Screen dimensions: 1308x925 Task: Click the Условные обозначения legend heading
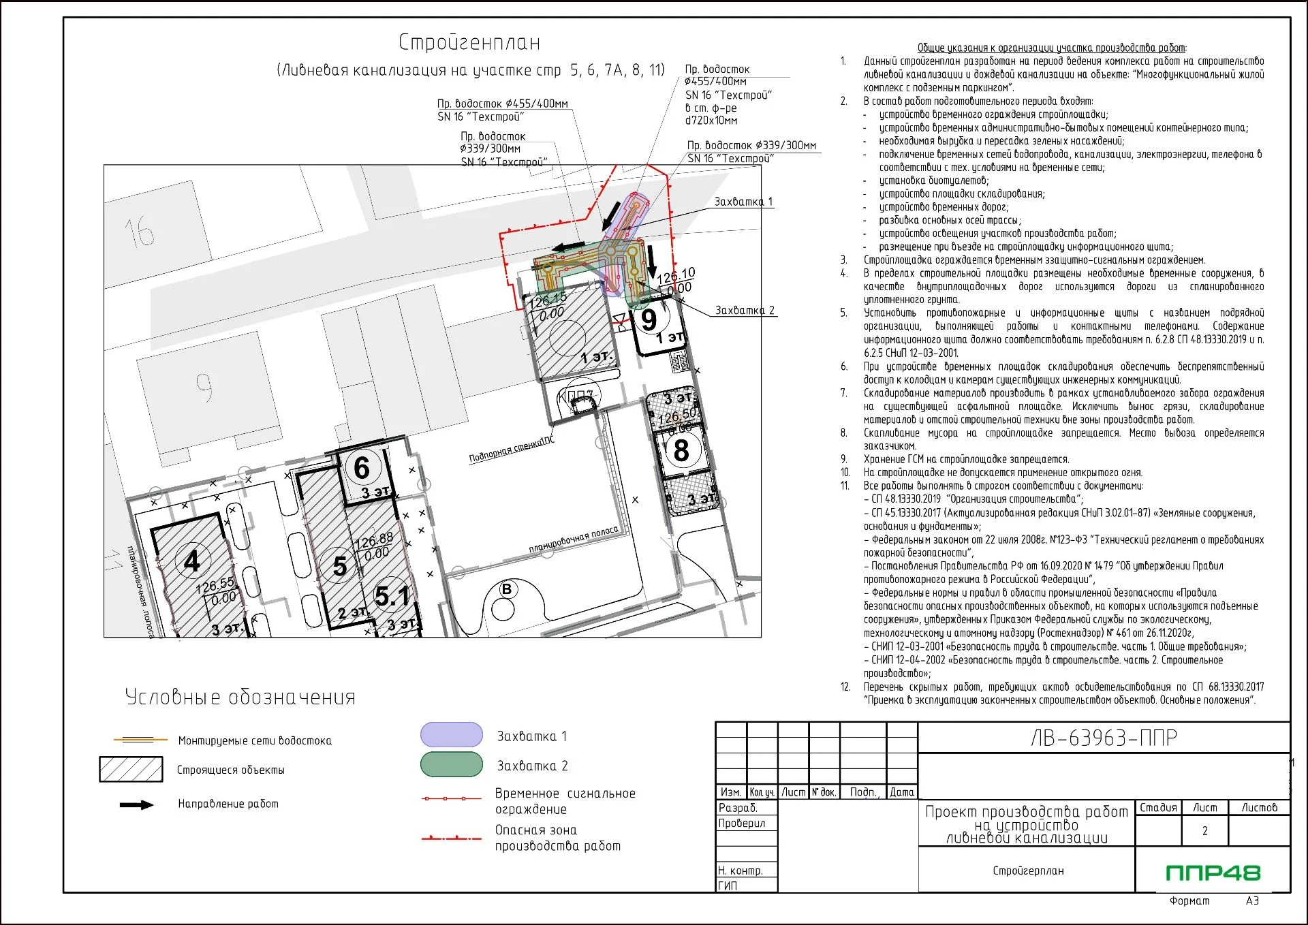click(240, 697)
